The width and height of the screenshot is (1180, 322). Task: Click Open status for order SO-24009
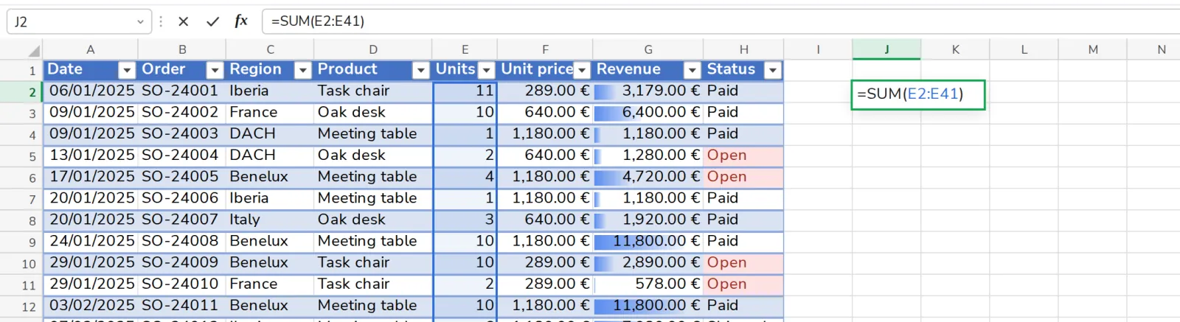(x=743, y=263)
